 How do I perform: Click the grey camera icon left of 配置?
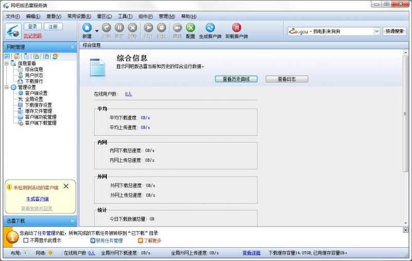[177, 28]
